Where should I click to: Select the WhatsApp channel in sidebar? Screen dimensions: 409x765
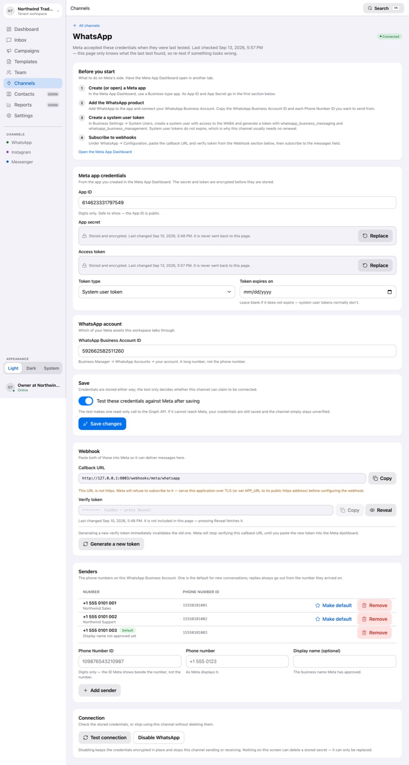coord(22,142)
